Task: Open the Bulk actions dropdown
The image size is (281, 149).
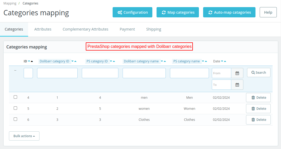Action: click(24, 136)
